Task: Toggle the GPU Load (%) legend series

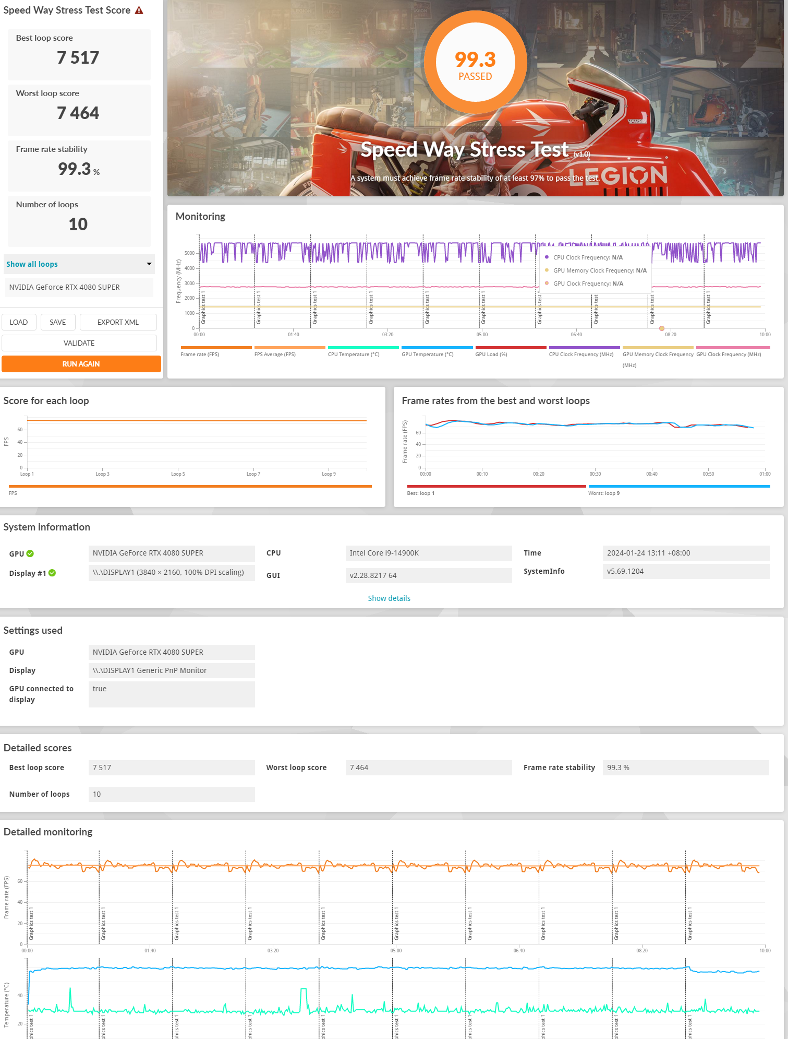Action: [x=511, y=351]
